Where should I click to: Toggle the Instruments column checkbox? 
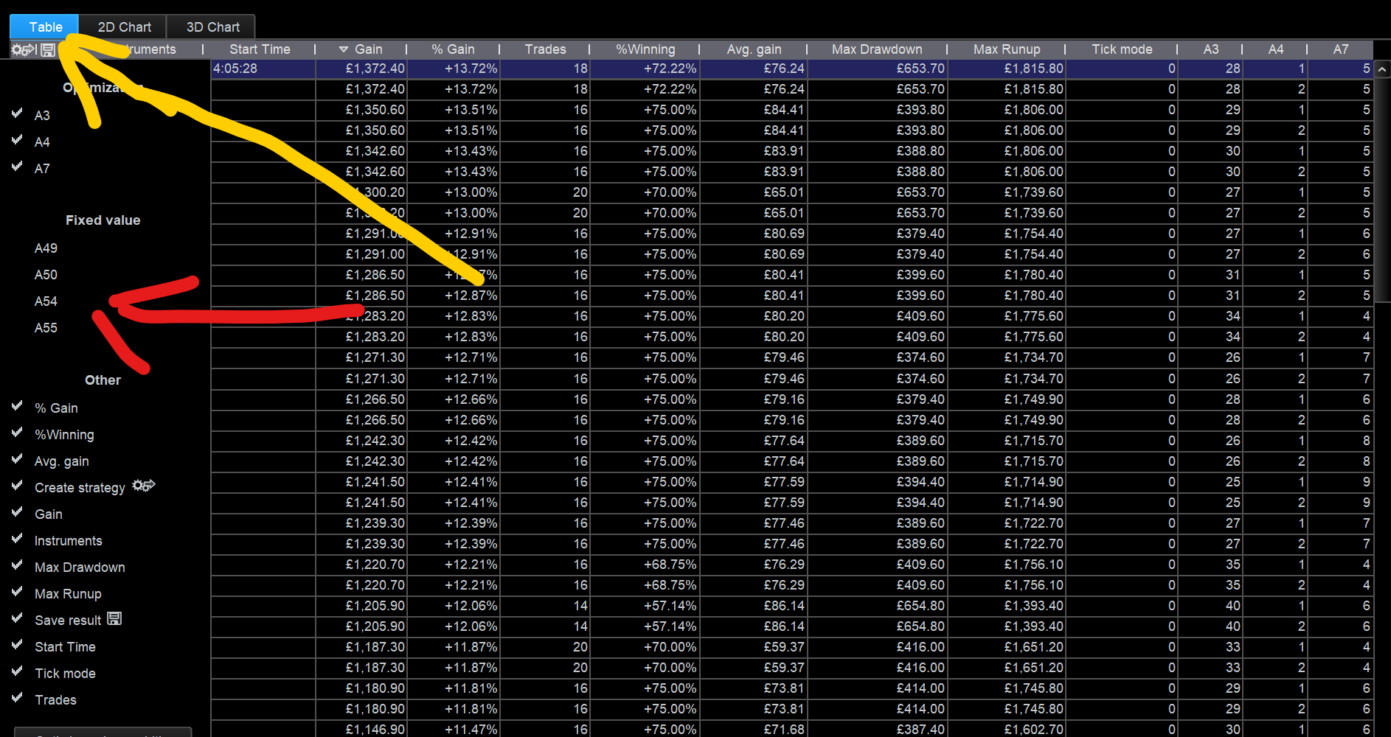click(x=17, y=539)
